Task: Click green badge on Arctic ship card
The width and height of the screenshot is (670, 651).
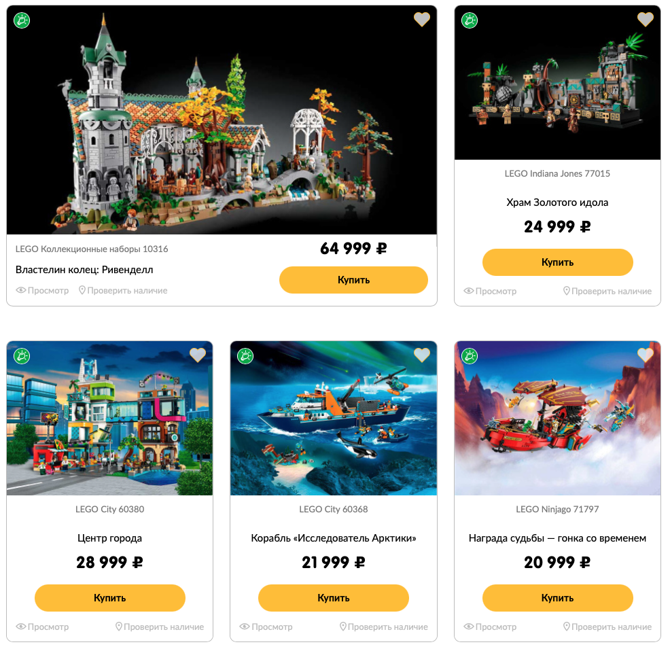Action: pos(246,355)
